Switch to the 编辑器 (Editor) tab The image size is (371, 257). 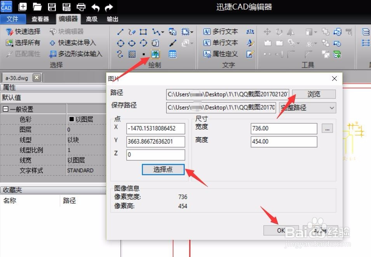click(68, 19)
